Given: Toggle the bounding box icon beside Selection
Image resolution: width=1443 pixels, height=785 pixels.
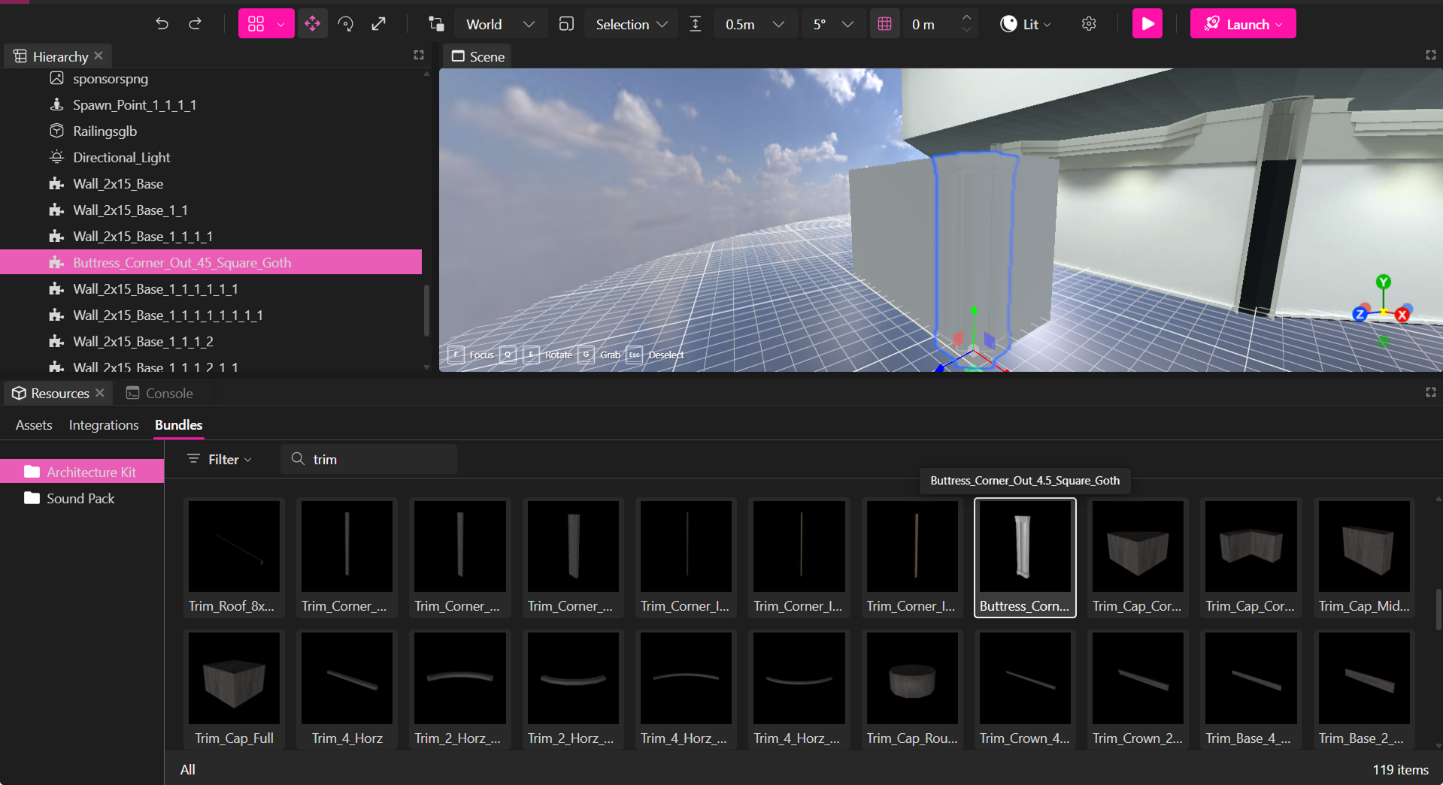Looking at the screenshot, I should (x=566, y=24).
